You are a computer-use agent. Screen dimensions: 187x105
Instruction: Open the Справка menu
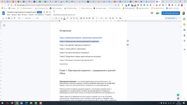[48, 15]
